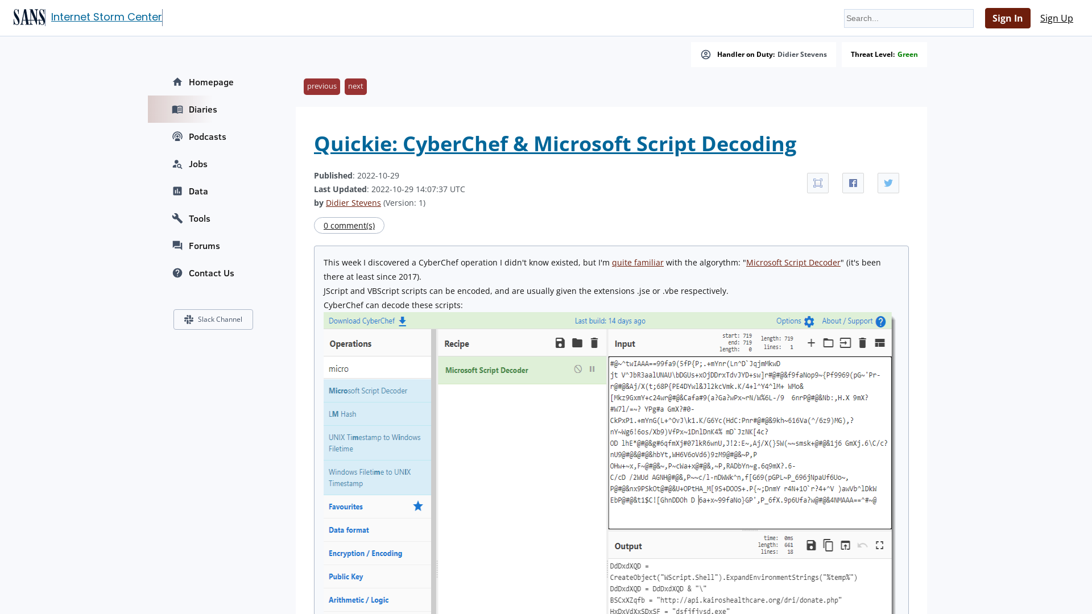Open the Tools section from the sidebar
Viewport: 1092px width, 614px height.
(x=199, y=218)
